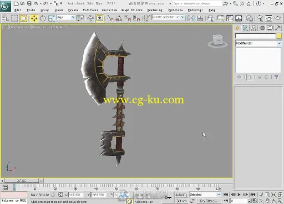Activate the Select and Move tool
The image size is (284, 204).
pos(34,18)
